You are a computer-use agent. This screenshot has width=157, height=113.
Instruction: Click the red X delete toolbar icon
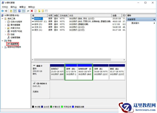point(32,11)
